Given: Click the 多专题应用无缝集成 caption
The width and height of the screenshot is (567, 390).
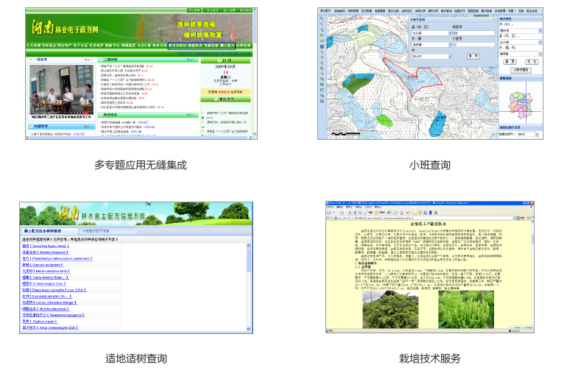Looking at the screenshot, I should 141,165.
